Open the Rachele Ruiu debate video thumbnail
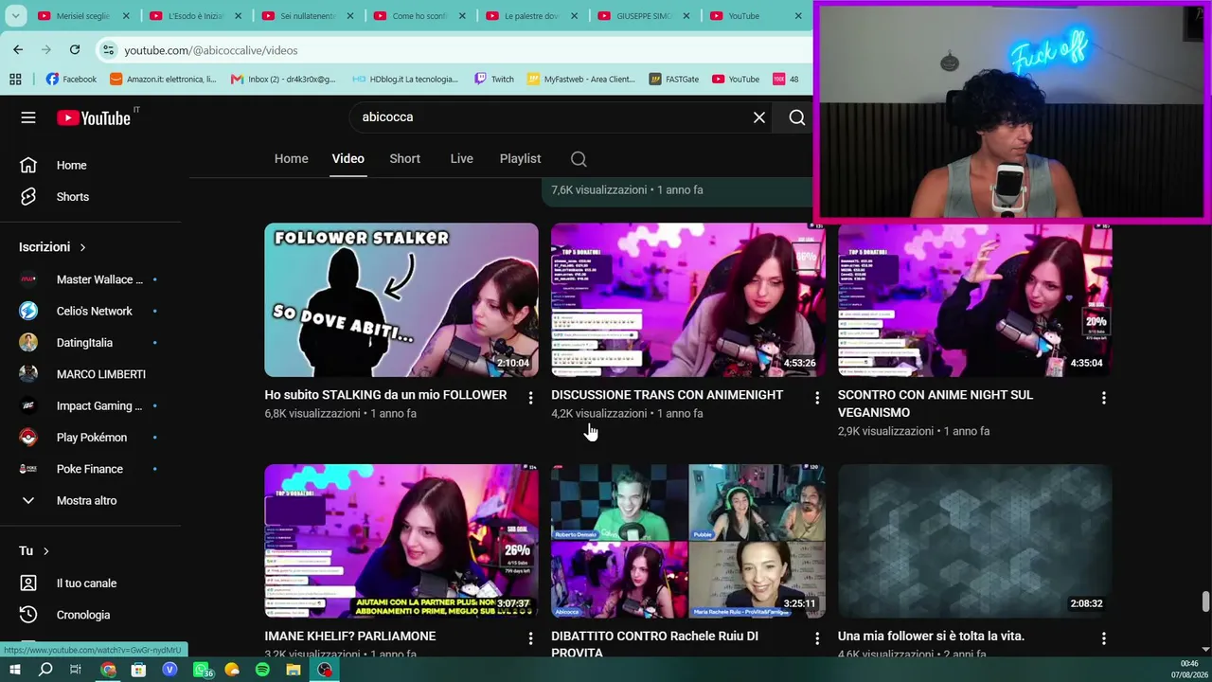The image size is (1212, 682). click(x=688, y=541)
